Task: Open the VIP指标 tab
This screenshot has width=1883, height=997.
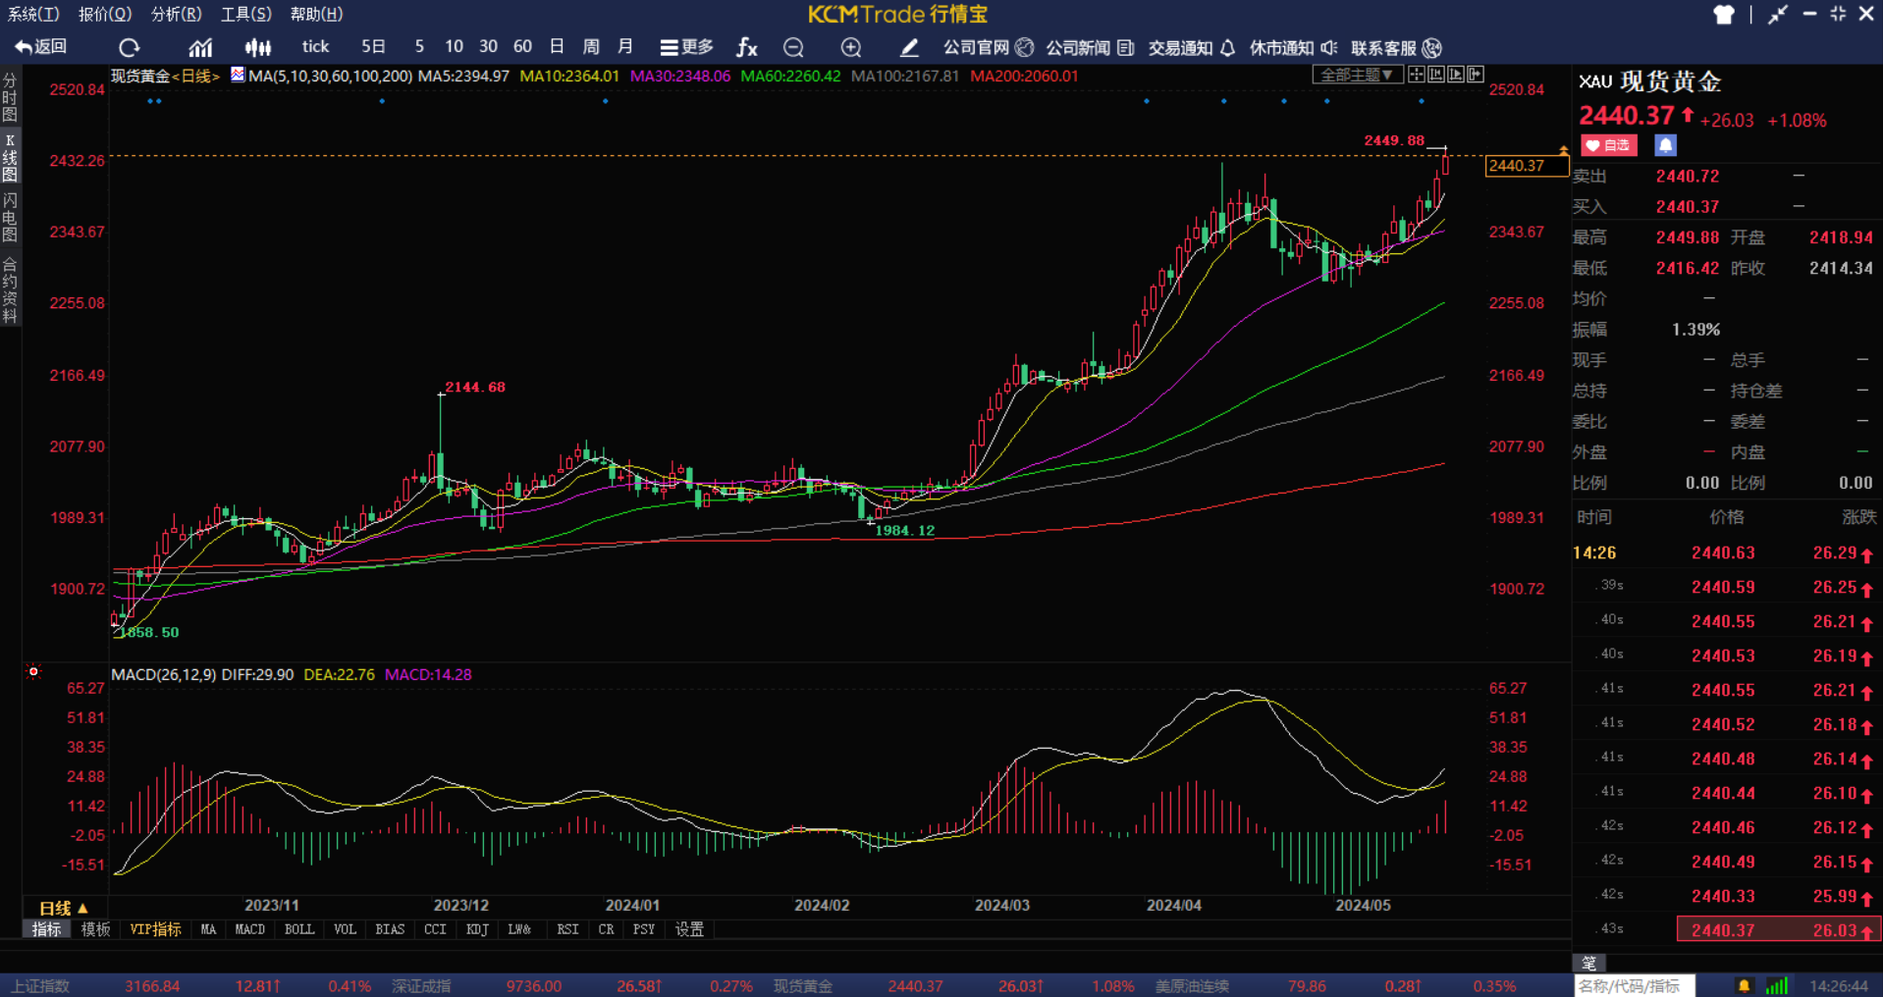Action: [x=155, y=929]
